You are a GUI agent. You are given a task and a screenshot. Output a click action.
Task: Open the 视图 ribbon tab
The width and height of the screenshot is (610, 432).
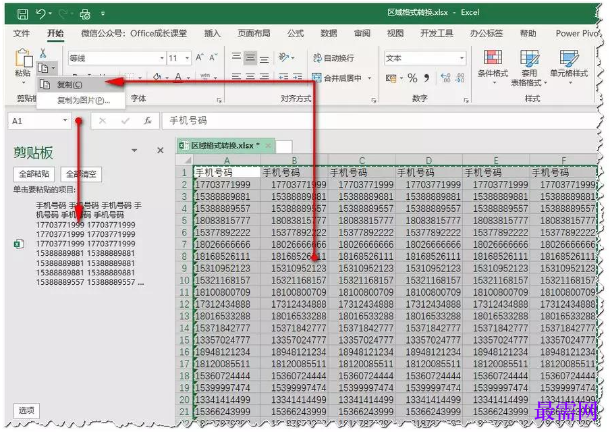tap(395, 34)
